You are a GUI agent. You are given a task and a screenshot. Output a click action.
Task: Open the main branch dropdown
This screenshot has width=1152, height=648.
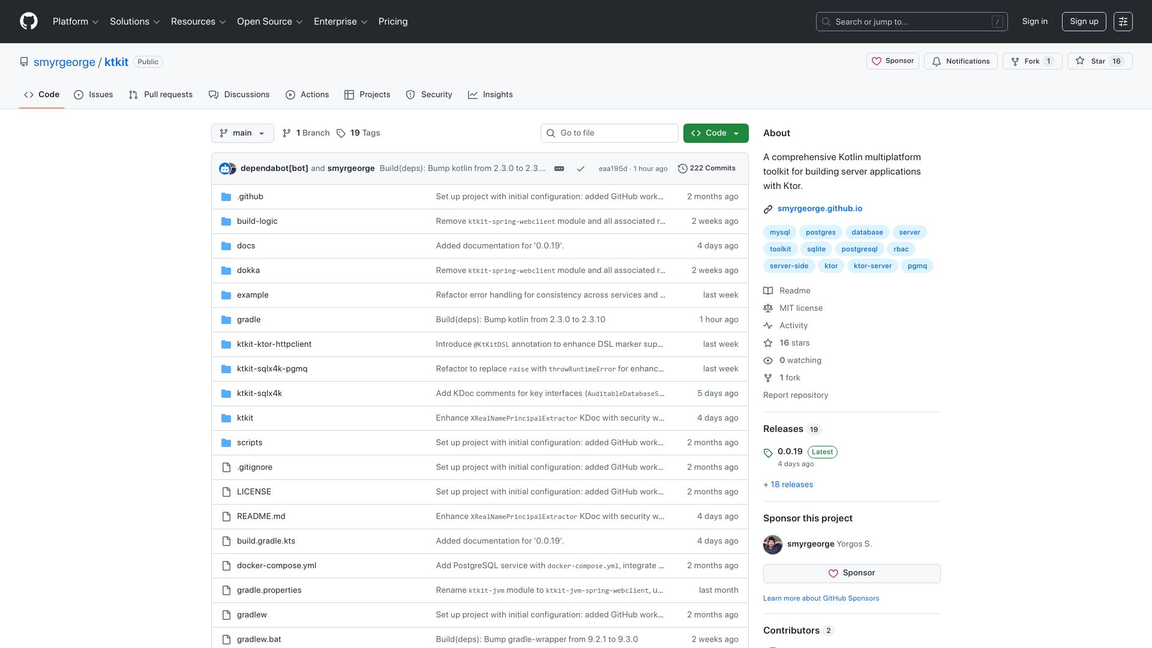click(x=242, y=133)
